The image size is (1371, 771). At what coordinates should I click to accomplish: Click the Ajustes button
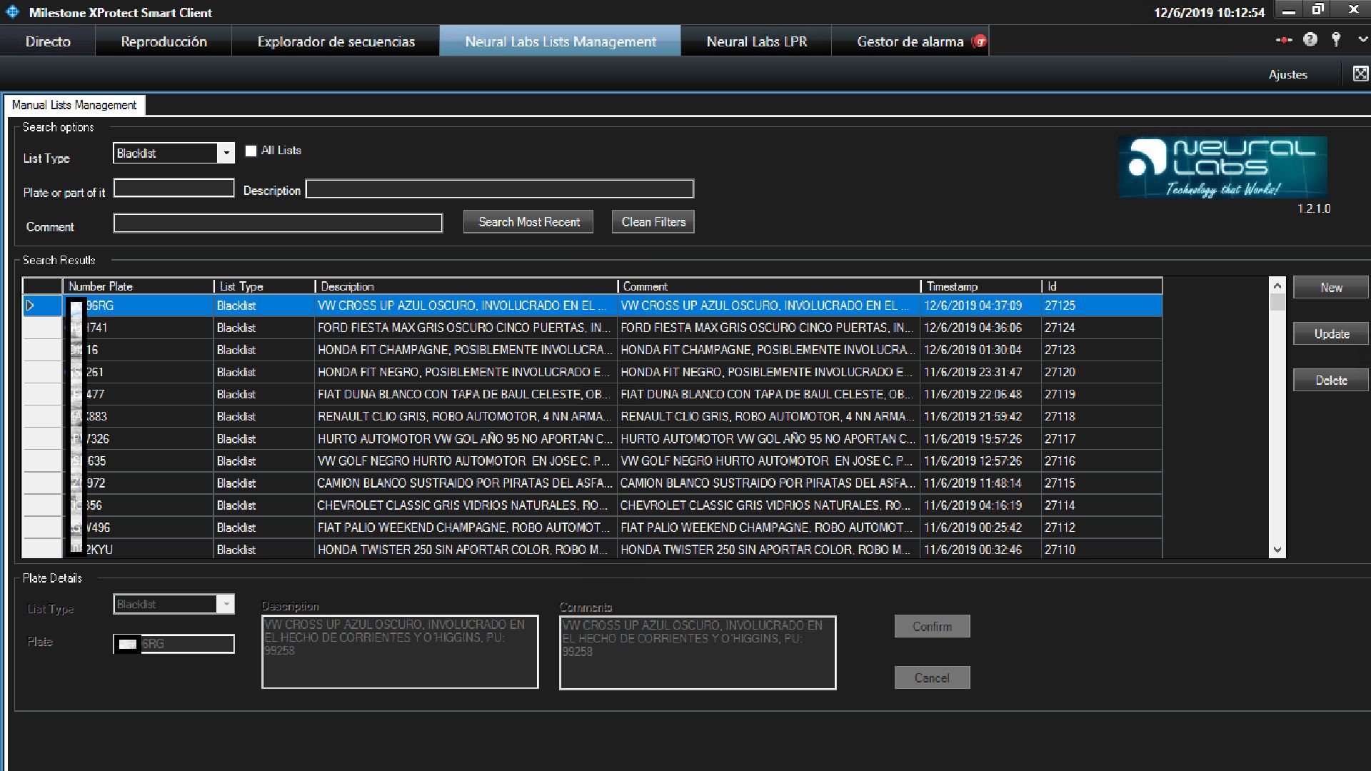[1287, 74]
